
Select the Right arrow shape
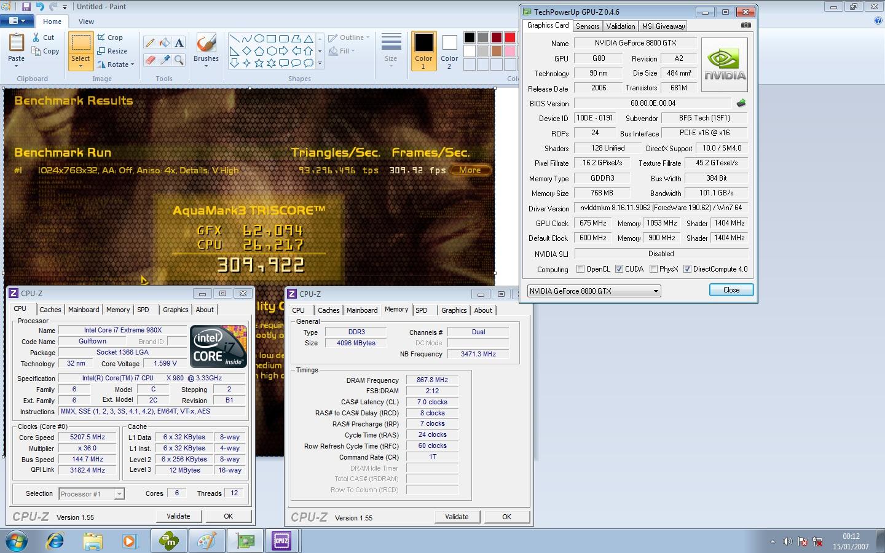tap(284, 50)
